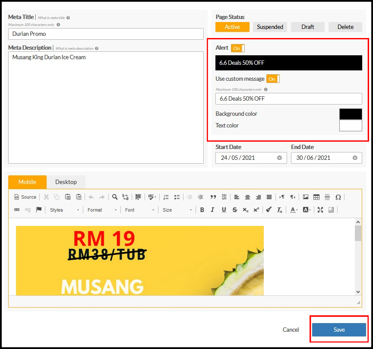Screen dimensions: 373x349
Task: Insert a hyperlink
Action: 17,210
